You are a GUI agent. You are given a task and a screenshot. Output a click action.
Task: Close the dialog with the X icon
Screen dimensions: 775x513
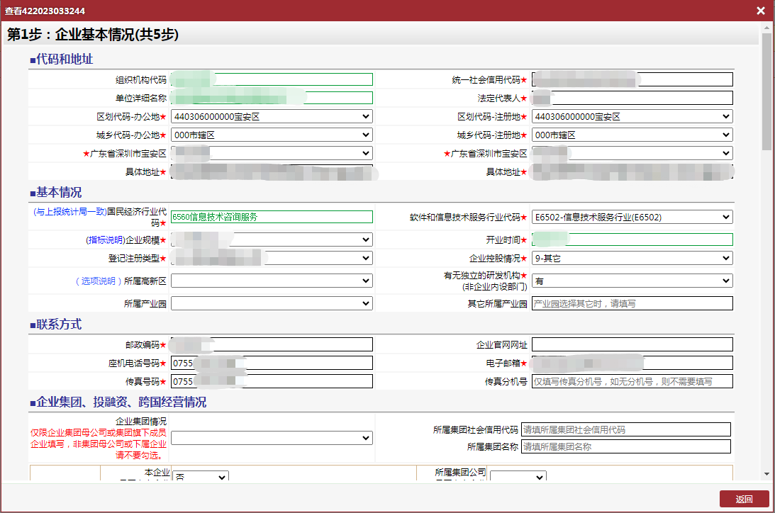click(760, 11)
